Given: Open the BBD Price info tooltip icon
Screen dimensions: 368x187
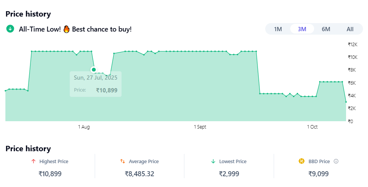Looking at the screenshot, I should coord(336,162).
